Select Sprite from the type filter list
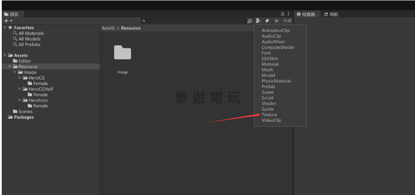 click(267, 109)
